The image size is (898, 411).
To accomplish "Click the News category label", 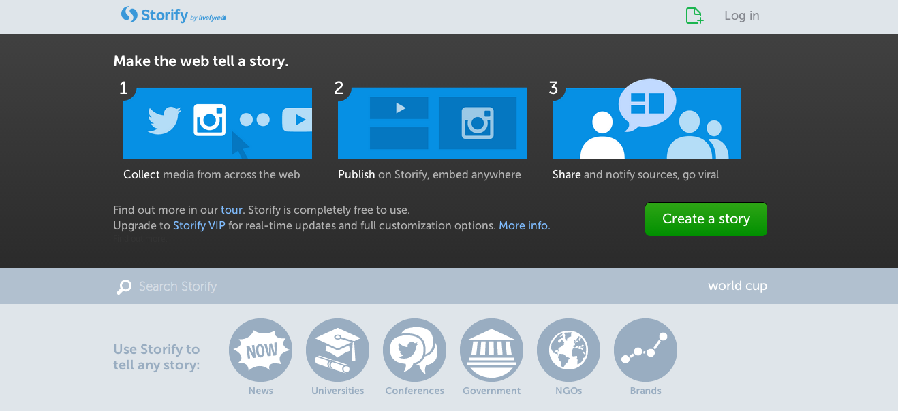I will point(260,391).
